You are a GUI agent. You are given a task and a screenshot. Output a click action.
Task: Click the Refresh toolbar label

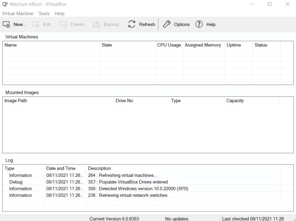(x=147, y=25)
